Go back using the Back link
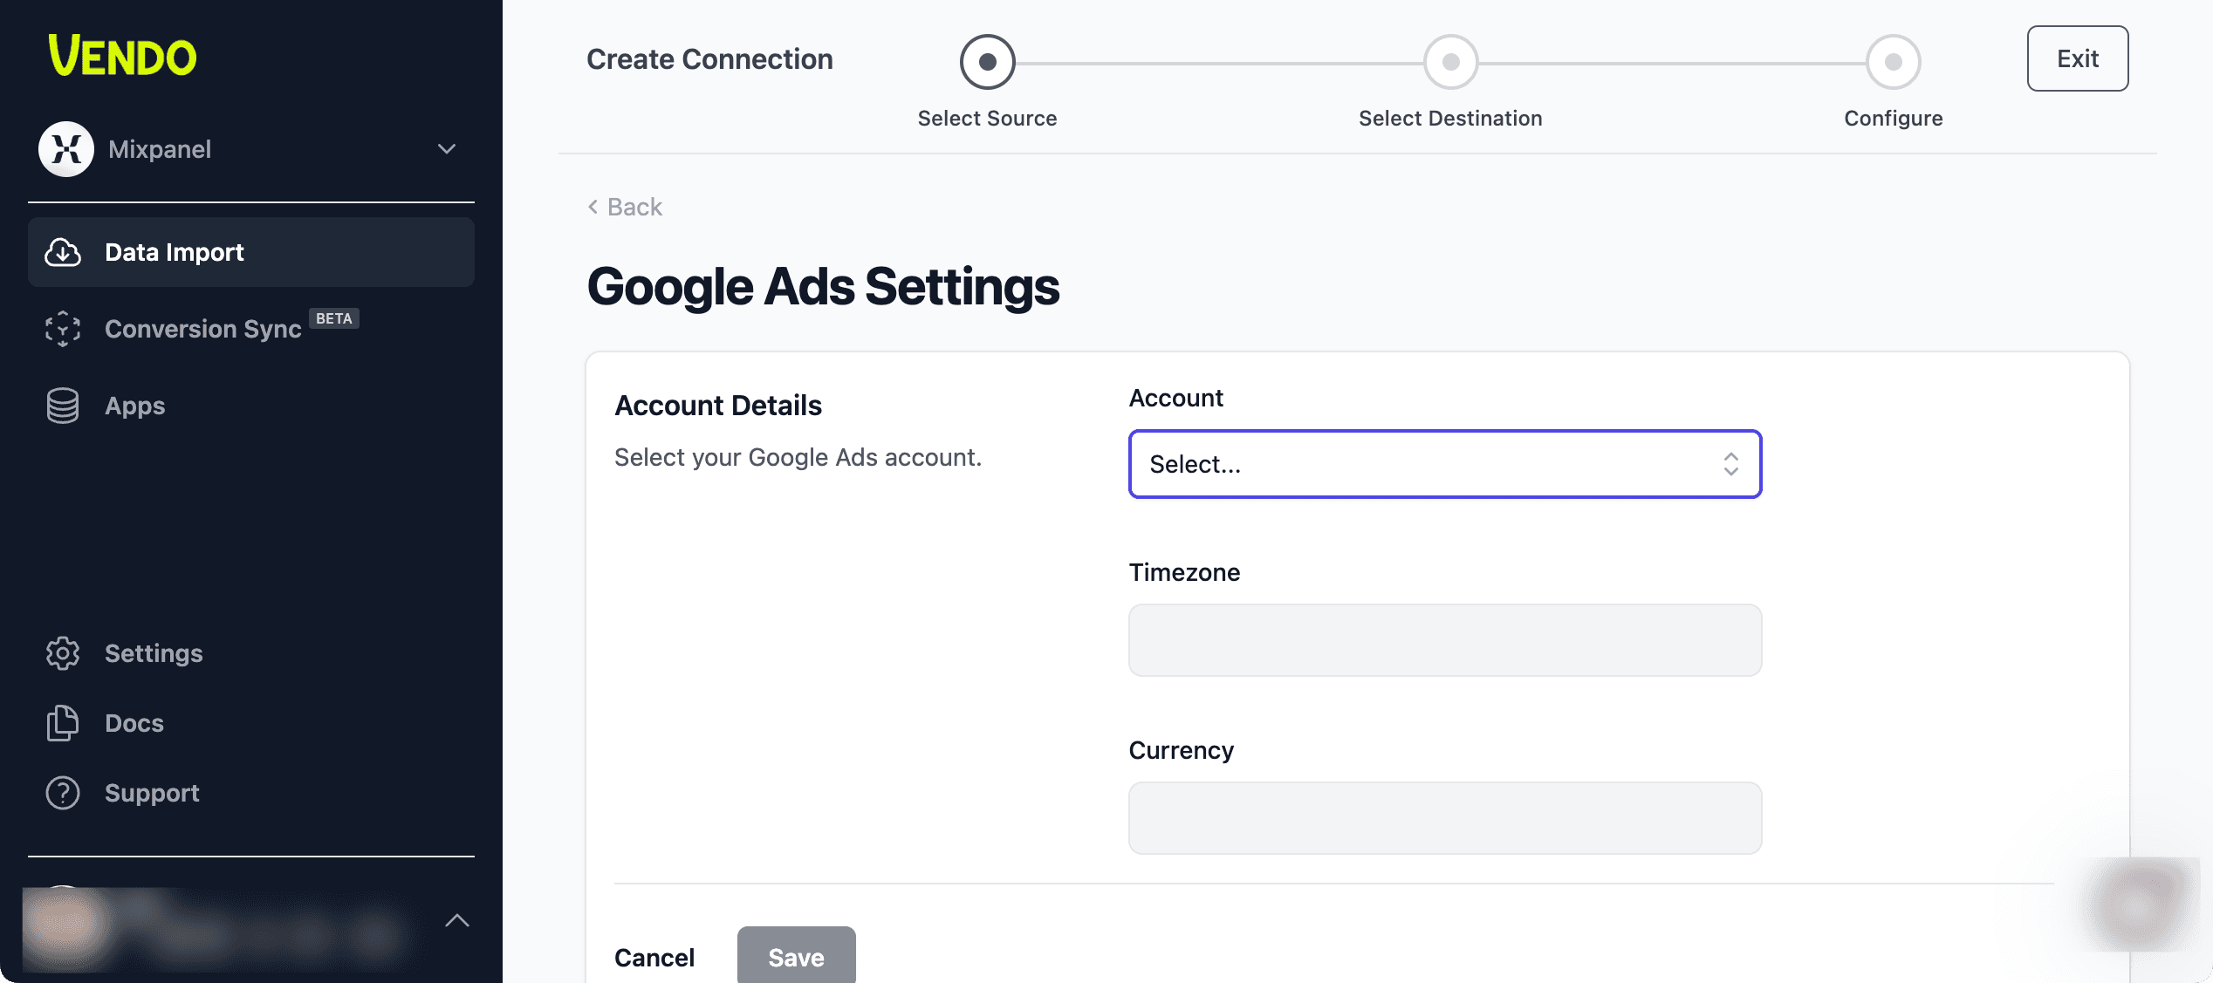2213x983 pixels. tap(626, 207)
